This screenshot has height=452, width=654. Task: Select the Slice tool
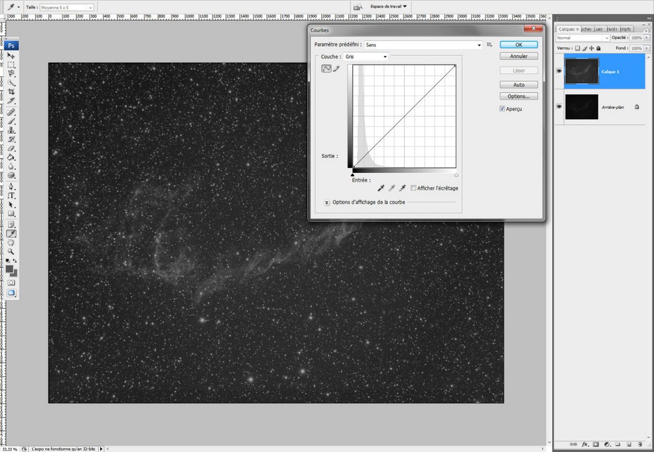(x=11, y=101)
